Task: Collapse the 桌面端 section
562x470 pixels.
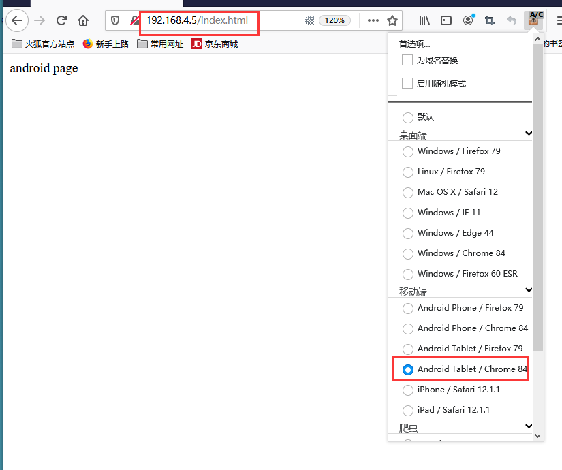Action: (529, 134)
